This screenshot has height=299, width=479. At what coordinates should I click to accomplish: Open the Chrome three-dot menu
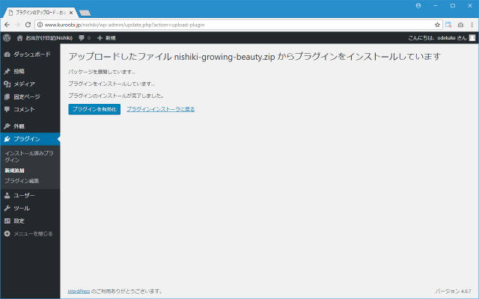pos(472,25)
